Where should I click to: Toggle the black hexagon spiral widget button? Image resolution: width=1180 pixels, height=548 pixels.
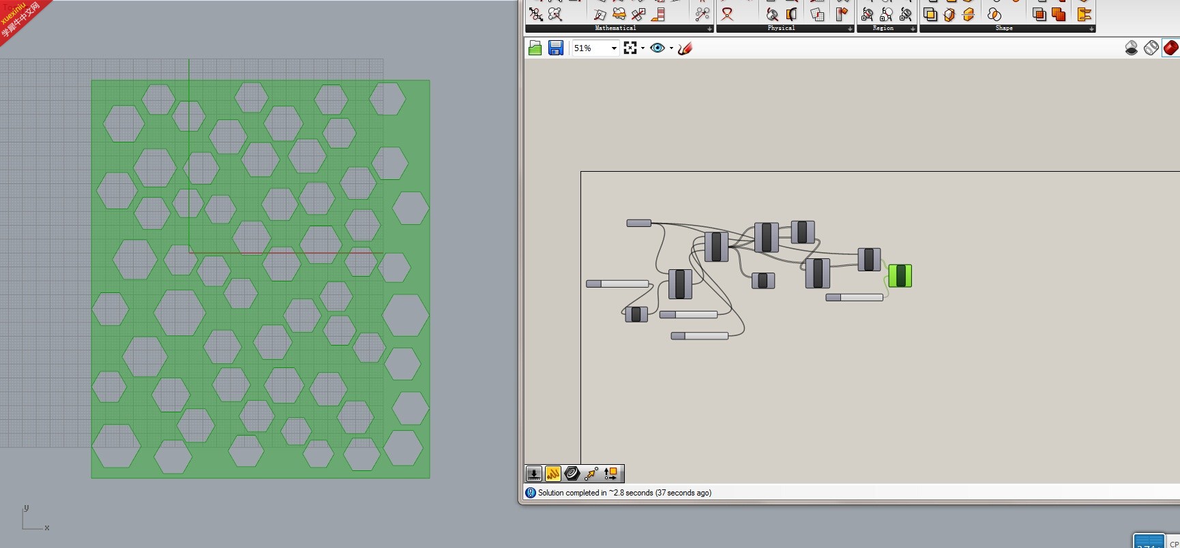coord(572,474)
